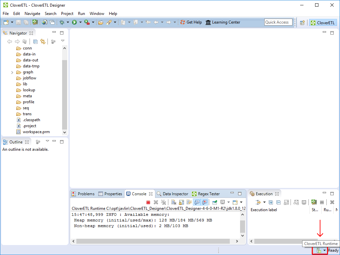Click the flashlight Search icon
The height and width of the screenshot is (255, 340).
(x=109, y=22)
